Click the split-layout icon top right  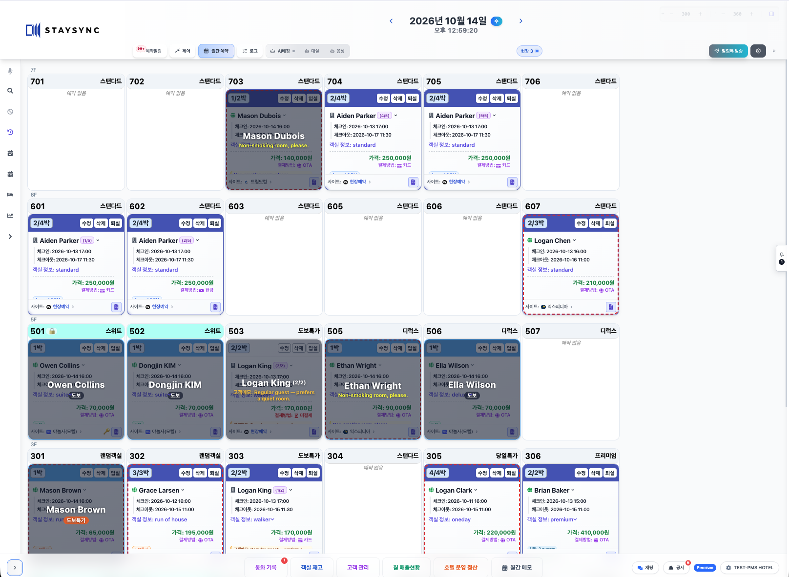(x=771, y=14)
